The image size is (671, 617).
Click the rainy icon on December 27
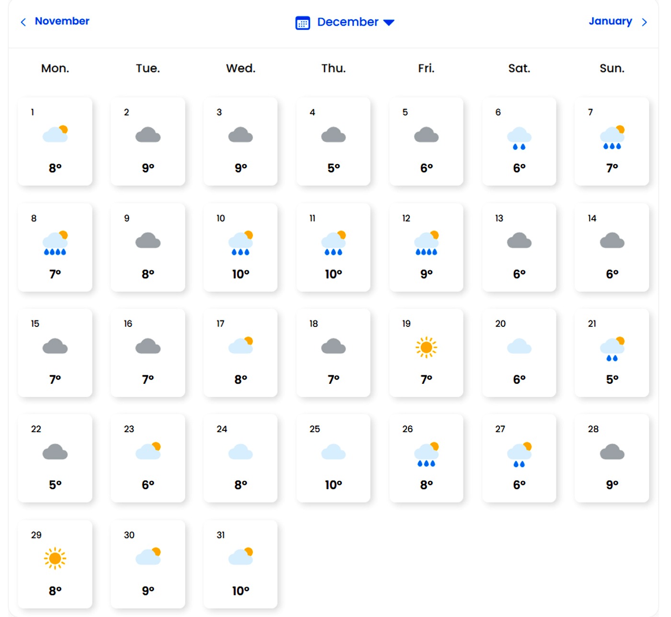(x=519, y=455)
